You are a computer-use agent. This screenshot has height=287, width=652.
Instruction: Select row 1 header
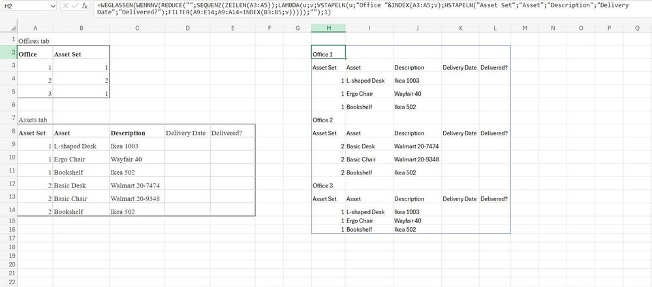click(8, 39)
